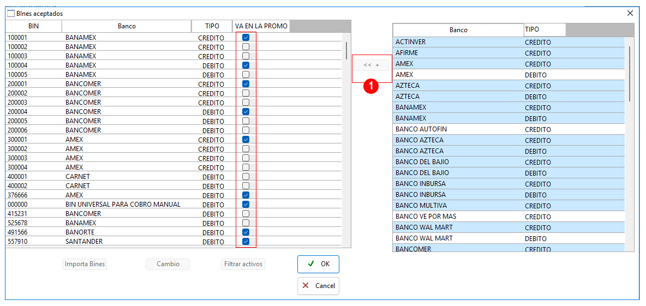Check promo checkbox for BIN 400001

(246, 176)
